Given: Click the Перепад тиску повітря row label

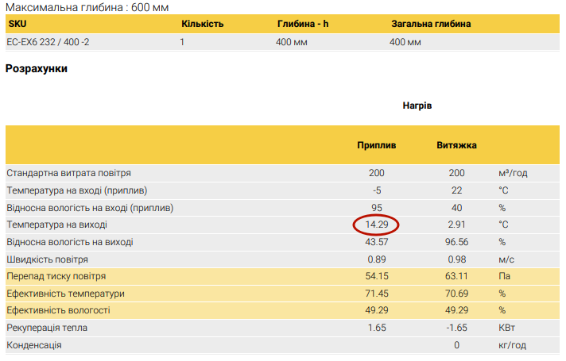Looking at the screenshot, I should pos(56,276).
